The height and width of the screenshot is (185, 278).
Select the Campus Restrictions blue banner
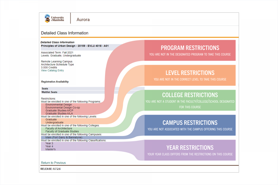coord(190,125)
